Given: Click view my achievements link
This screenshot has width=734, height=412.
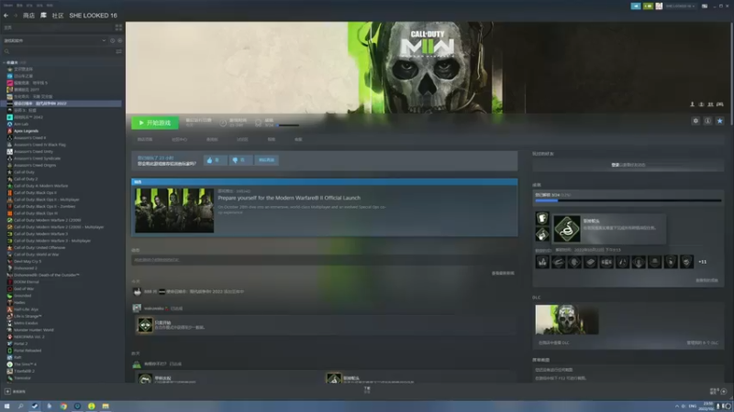Looking at the screenshot, I should 706,281.
